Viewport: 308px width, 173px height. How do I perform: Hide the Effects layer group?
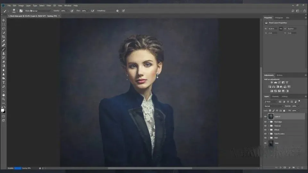(265, 130)
